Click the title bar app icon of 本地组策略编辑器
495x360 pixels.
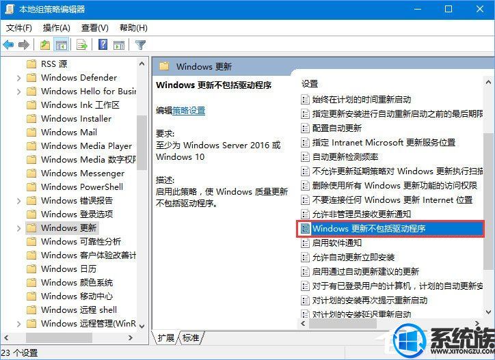tap(10, 9)
